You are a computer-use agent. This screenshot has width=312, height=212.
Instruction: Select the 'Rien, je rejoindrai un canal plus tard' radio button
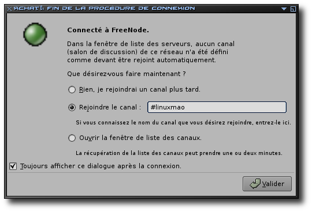[x=72, y=90]
